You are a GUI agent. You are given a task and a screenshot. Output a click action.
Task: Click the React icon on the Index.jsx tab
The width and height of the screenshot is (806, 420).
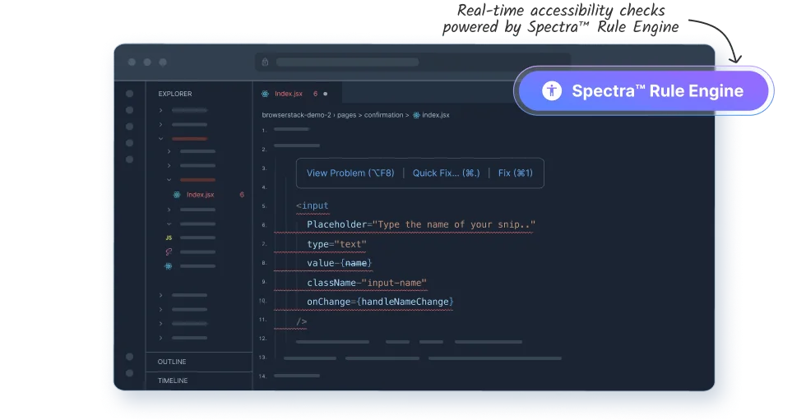tap(265, 94)
